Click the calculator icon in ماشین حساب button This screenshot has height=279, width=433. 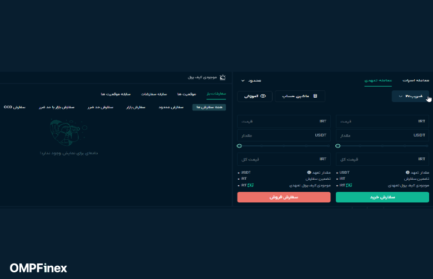pyautogui.click(x=315, y=96)
